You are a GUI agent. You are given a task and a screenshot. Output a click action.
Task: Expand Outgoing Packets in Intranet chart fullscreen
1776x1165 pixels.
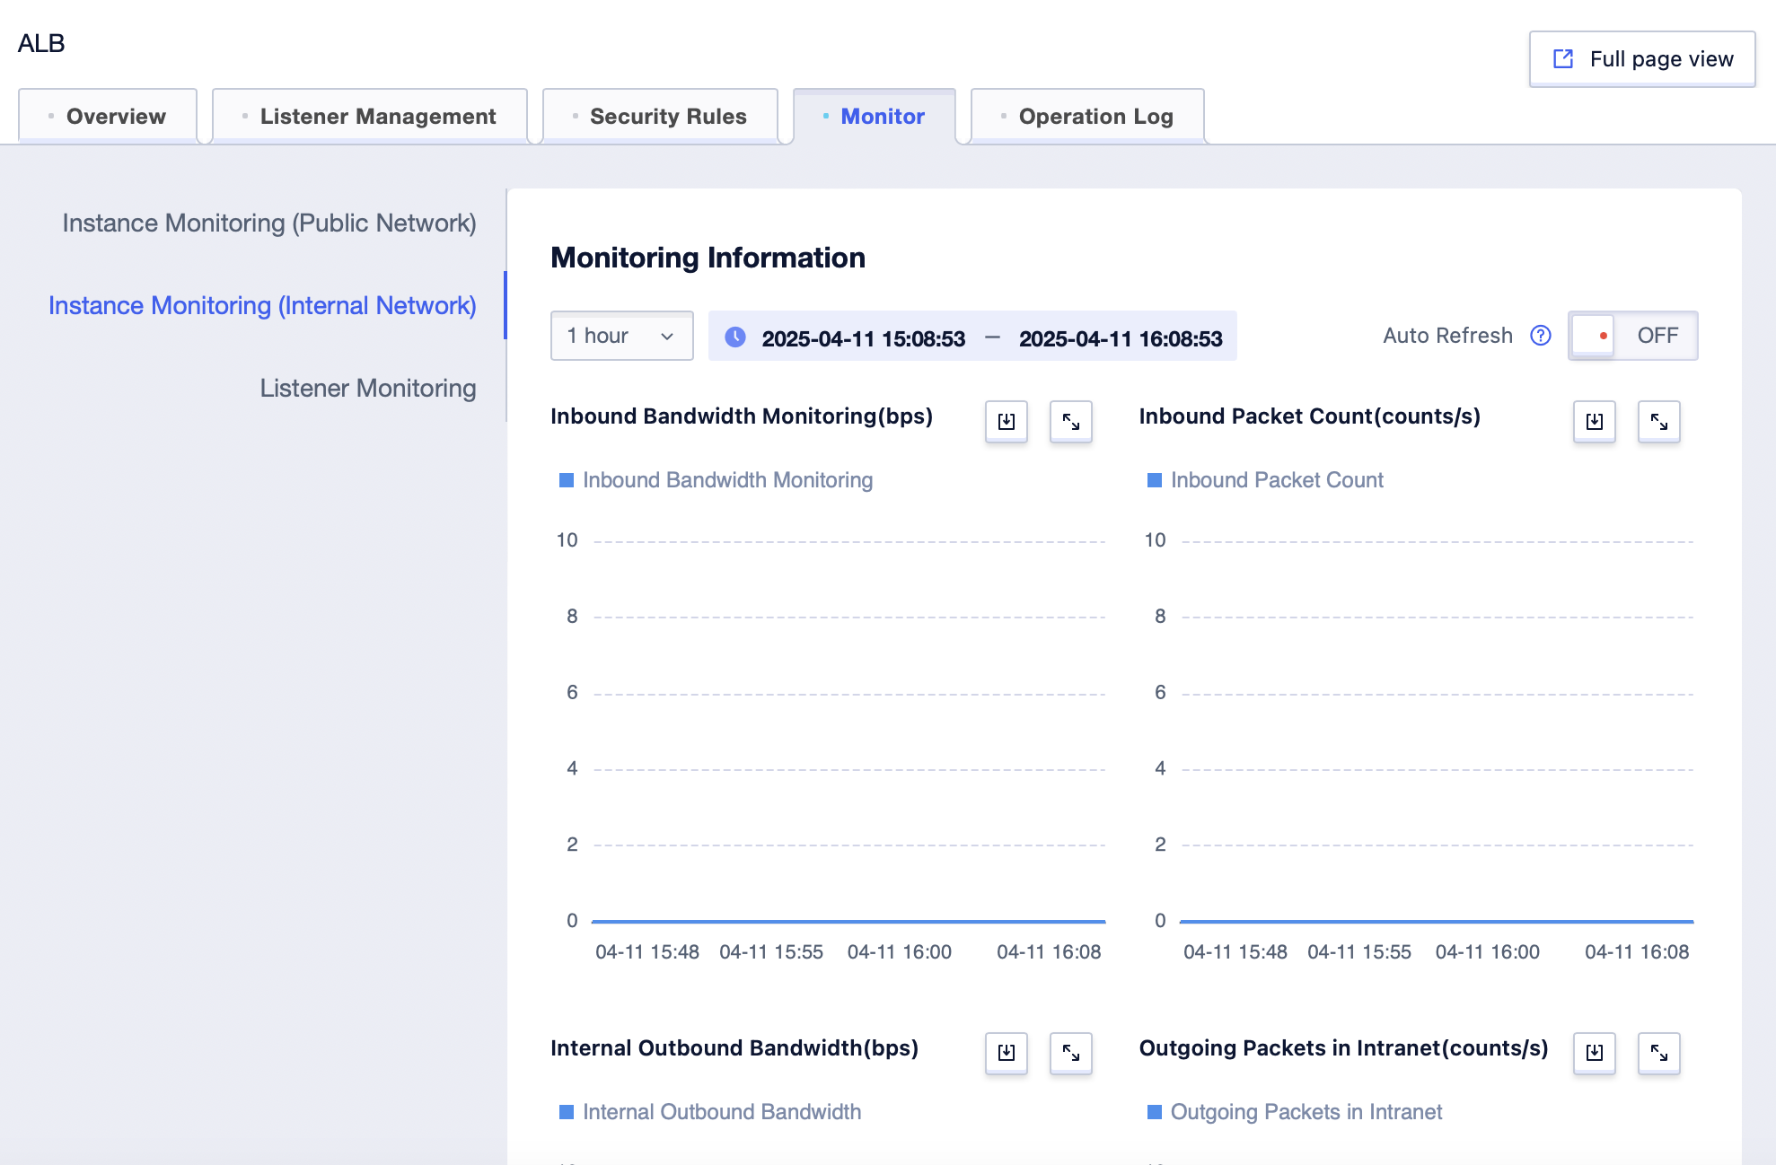click(x=1658, y=1053)
